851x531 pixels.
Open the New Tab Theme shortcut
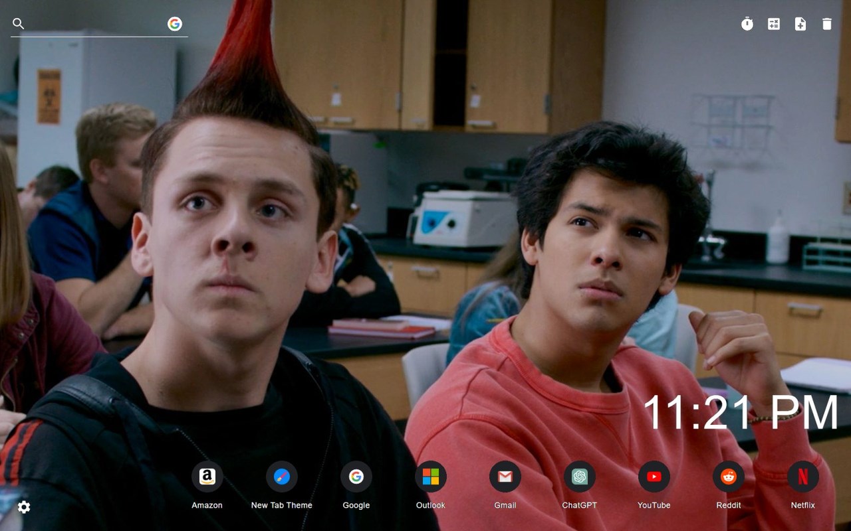pos(281,477)
